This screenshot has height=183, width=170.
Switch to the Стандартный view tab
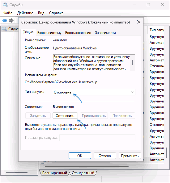(83, 173)
